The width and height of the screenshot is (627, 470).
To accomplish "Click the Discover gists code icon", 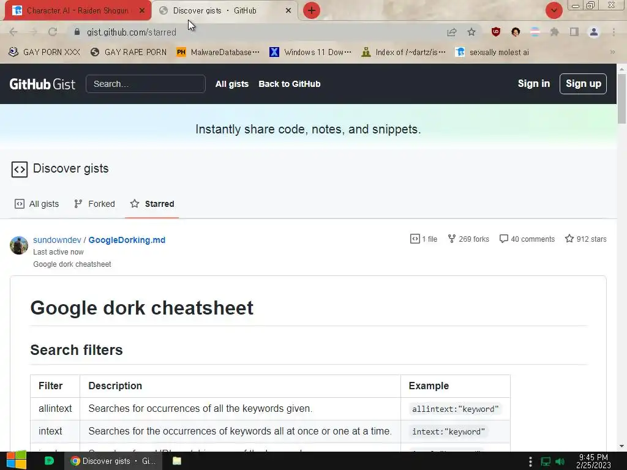I will point(19,169).
